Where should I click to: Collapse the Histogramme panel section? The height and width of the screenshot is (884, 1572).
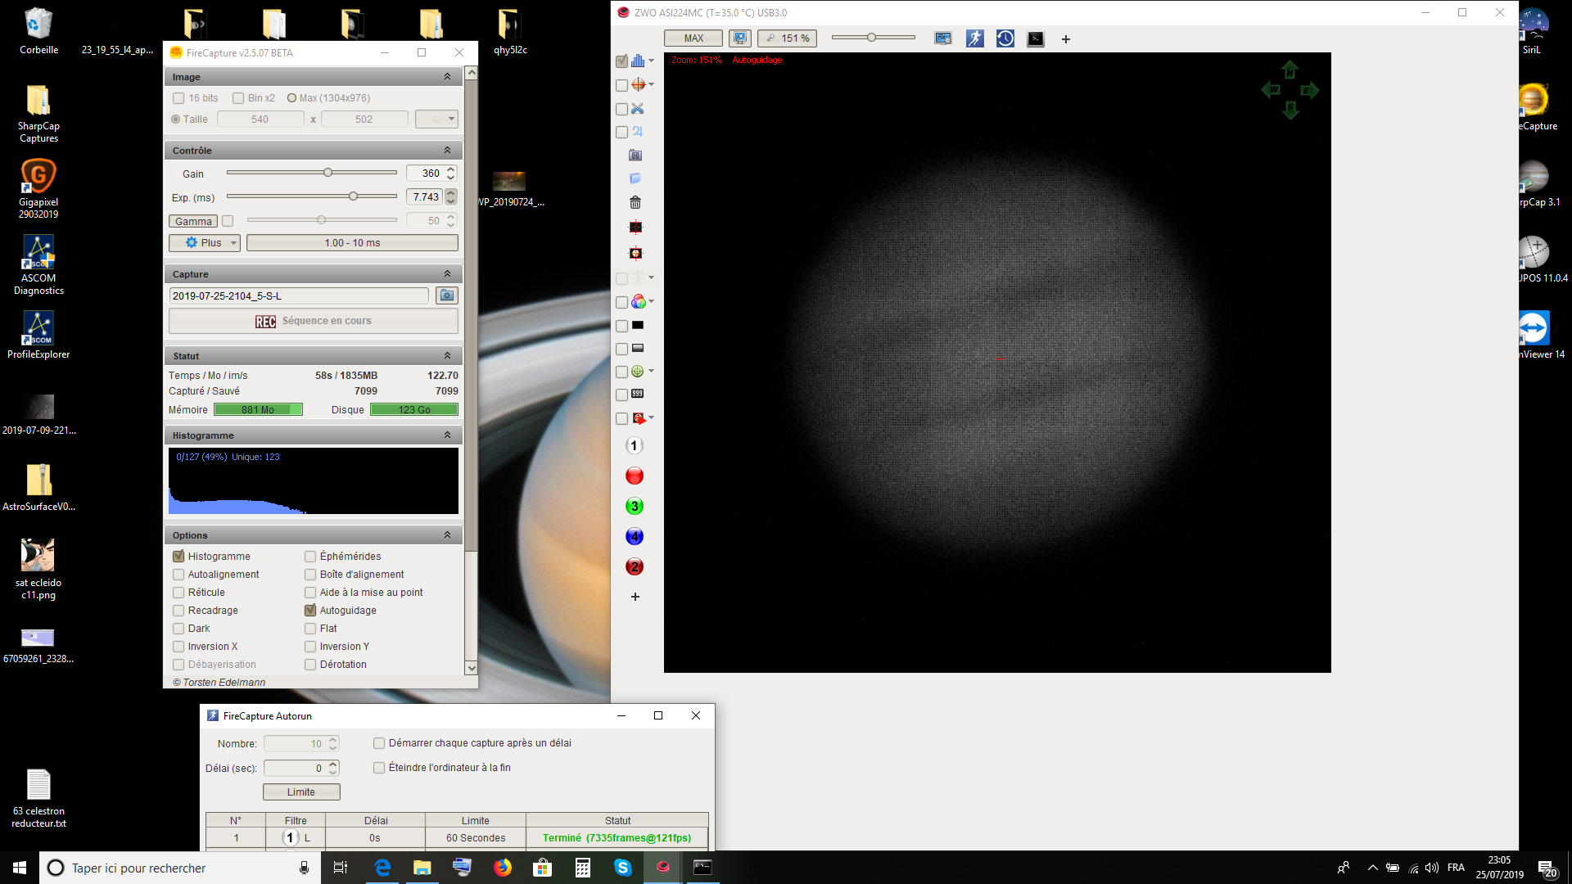(x=447, y=435)
